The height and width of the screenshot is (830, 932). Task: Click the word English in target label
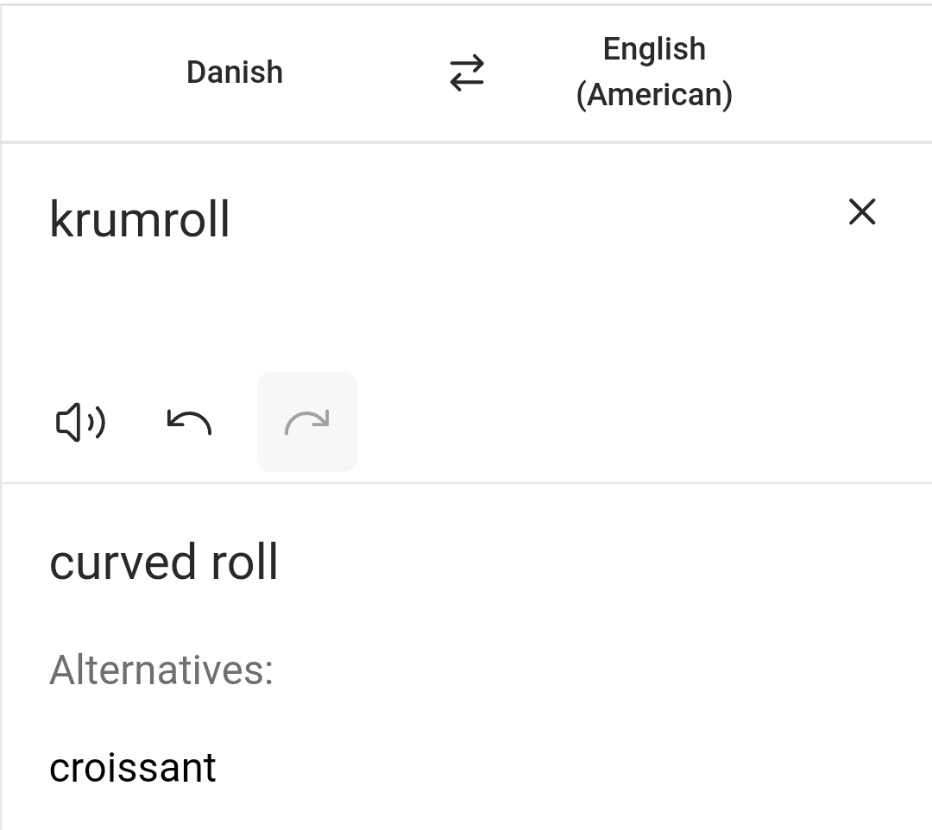[x=654, y=48]
